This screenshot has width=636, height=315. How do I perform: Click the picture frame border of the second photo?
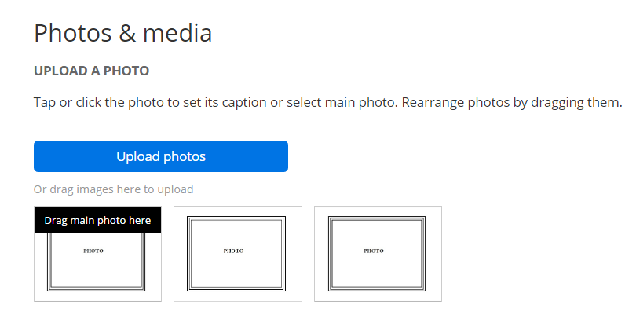pos(189,253)
